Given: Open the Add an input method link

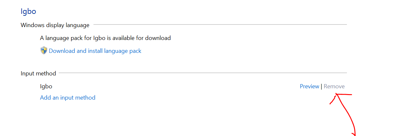Looking at the screenshot, I should click(x=68, y=98).
